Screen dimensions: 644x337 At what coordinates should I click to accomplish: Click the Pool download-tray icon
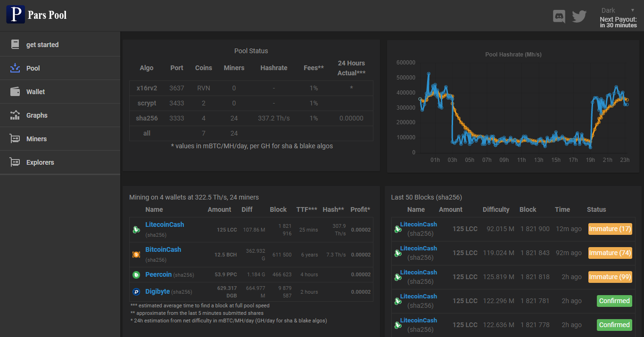pos(15,68)
